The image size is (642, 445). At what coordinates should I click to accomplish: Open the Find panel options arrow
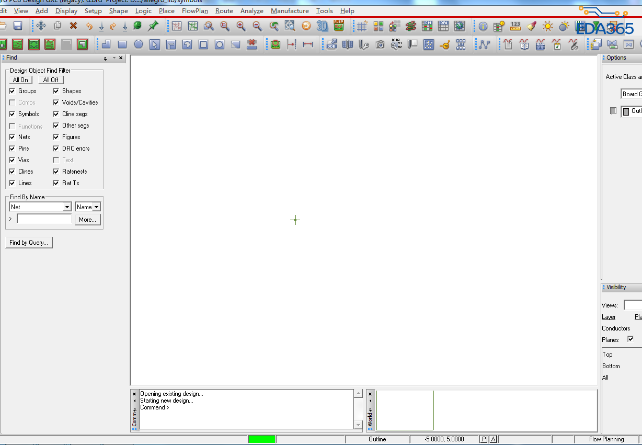pos(114,58)
